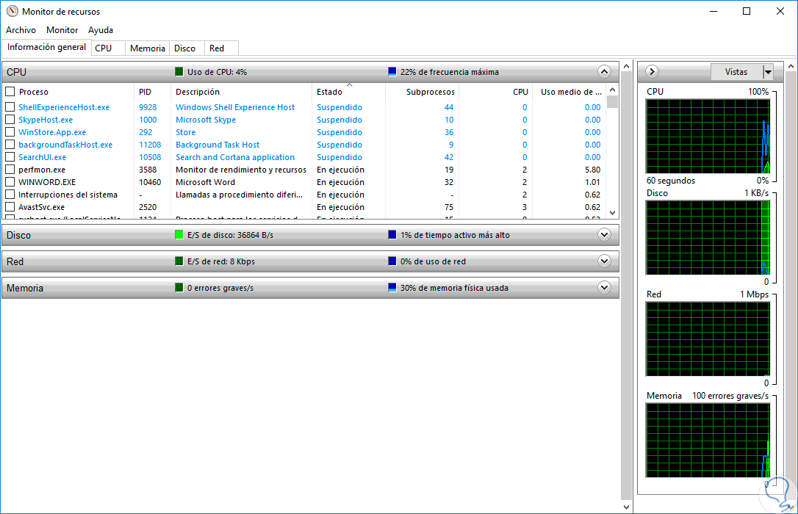Check the WINWORD.EXE checkbox
This screenshot has height=514, width=798.
pos(10,182)
